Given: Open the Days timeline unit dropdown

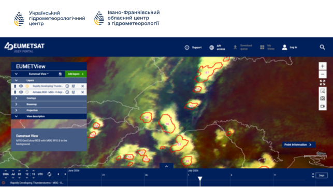Looking at the screenshot, I should [322, 175].
